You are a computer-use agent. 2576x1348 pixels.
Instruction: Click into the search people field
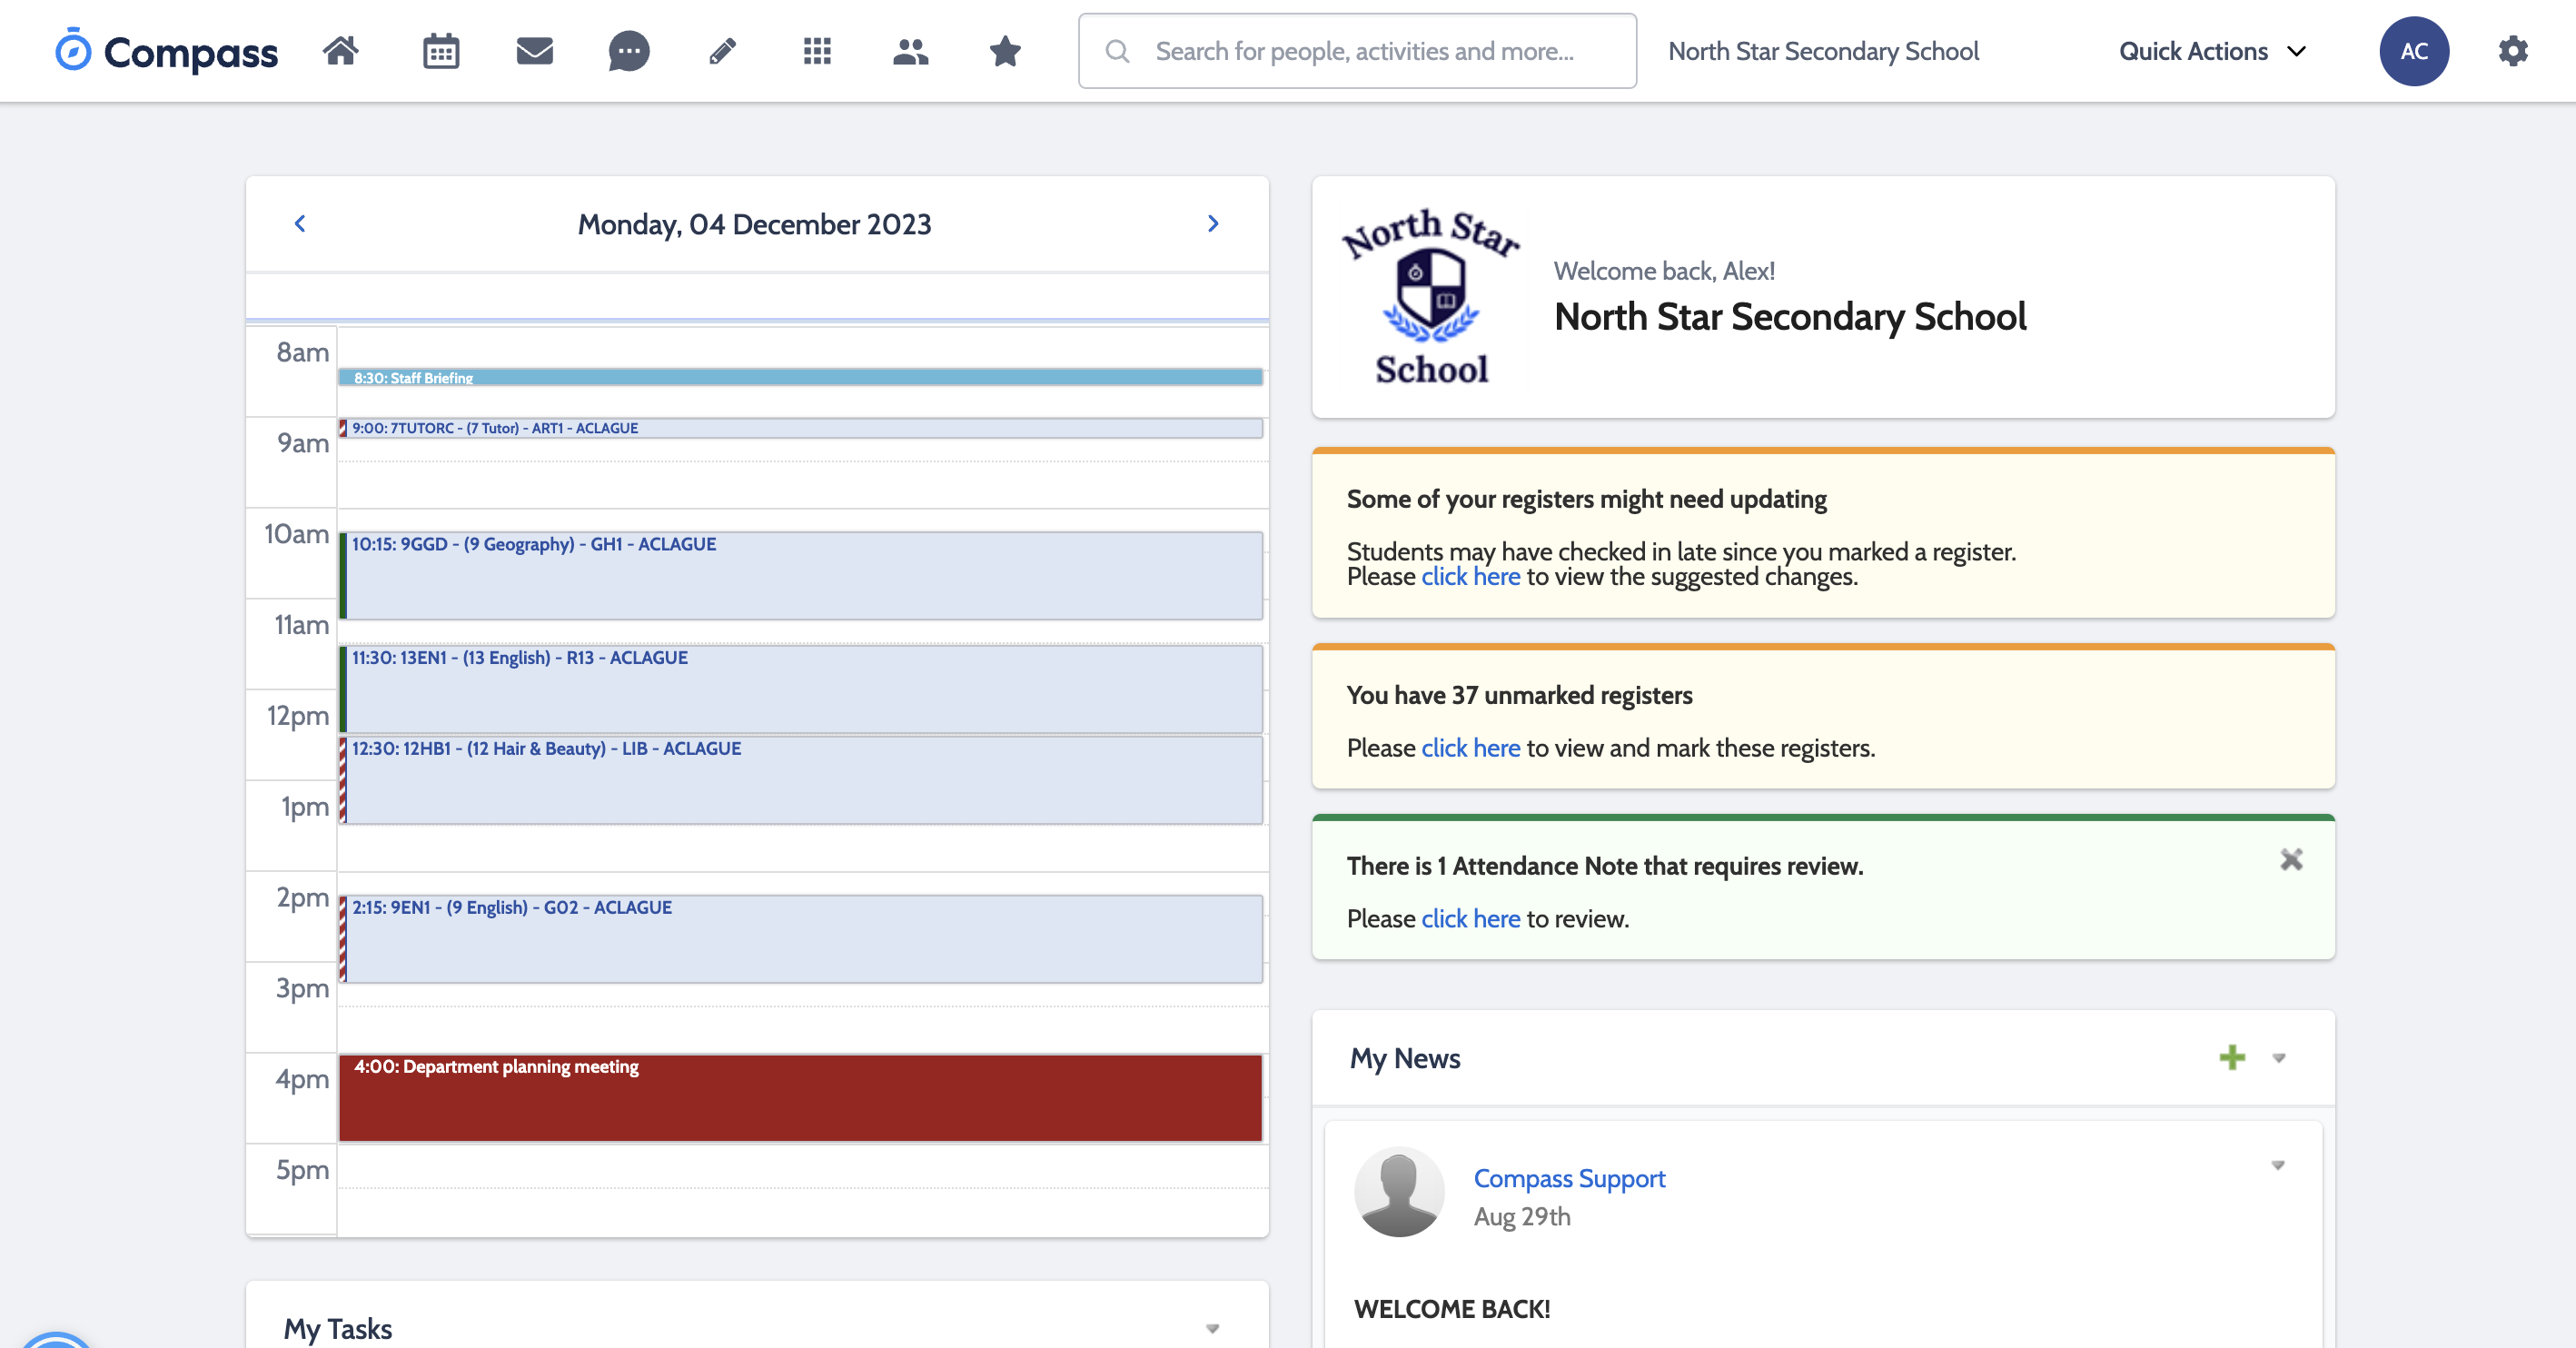1357,51
